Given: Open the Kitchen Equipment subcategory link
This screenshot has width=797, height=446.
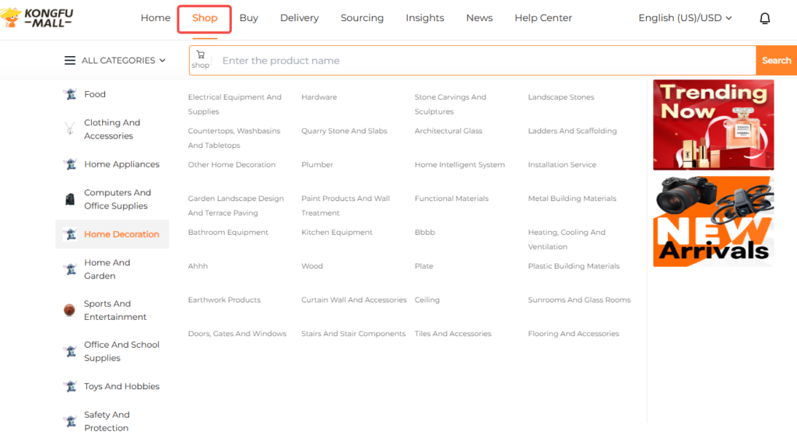Looking at the screenshot, I should tap(337, 232).
